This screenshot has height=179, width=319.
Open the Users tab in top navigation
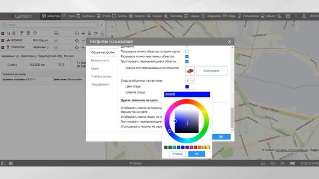pos(248,16)
